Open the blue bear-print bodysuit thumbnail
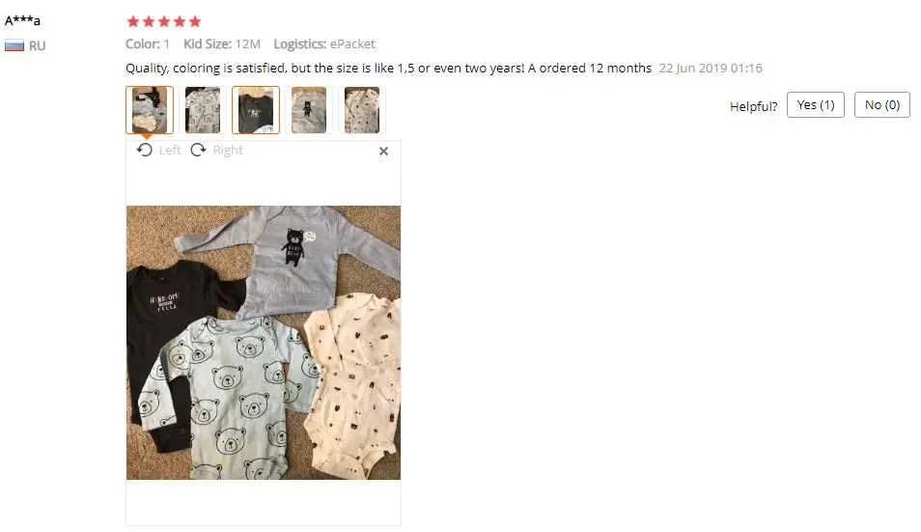 coord(203,110)
